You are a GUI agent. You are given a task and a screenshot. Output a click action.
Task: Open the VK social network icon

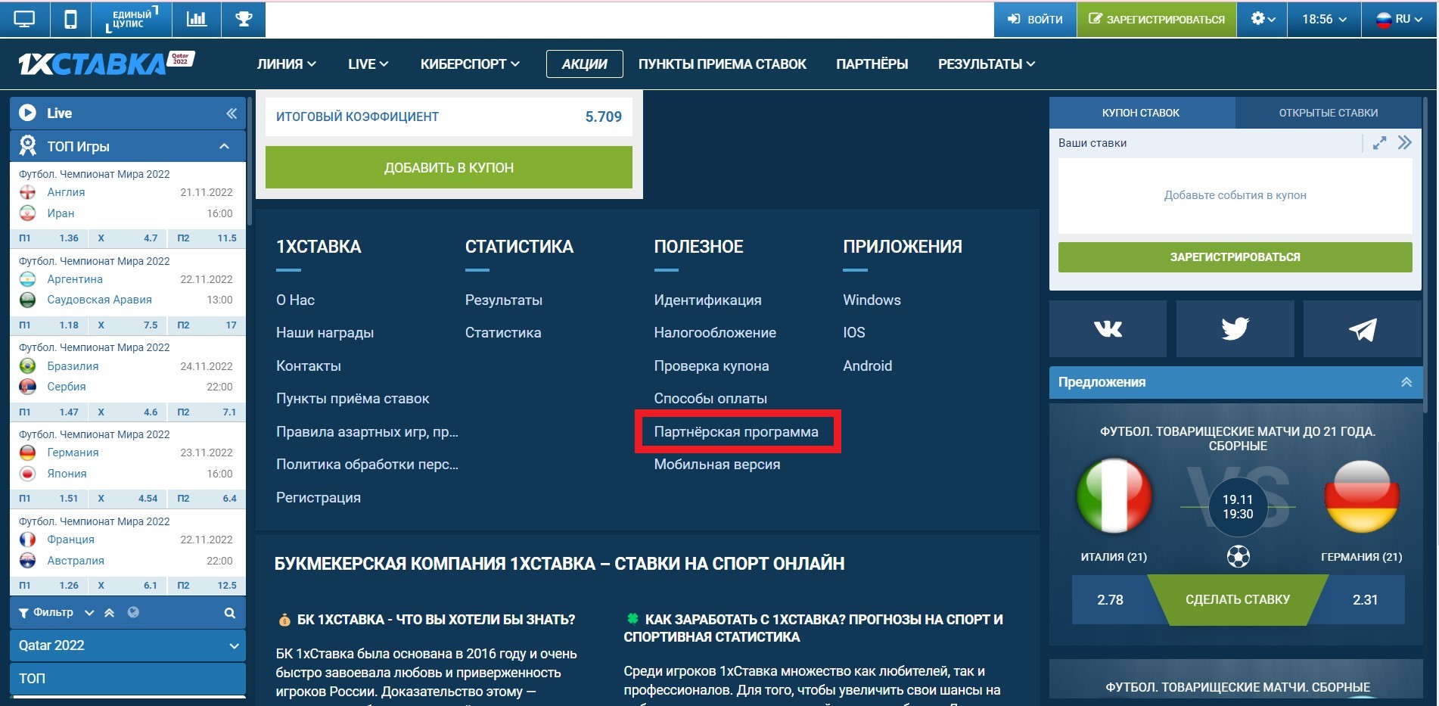1108,329
